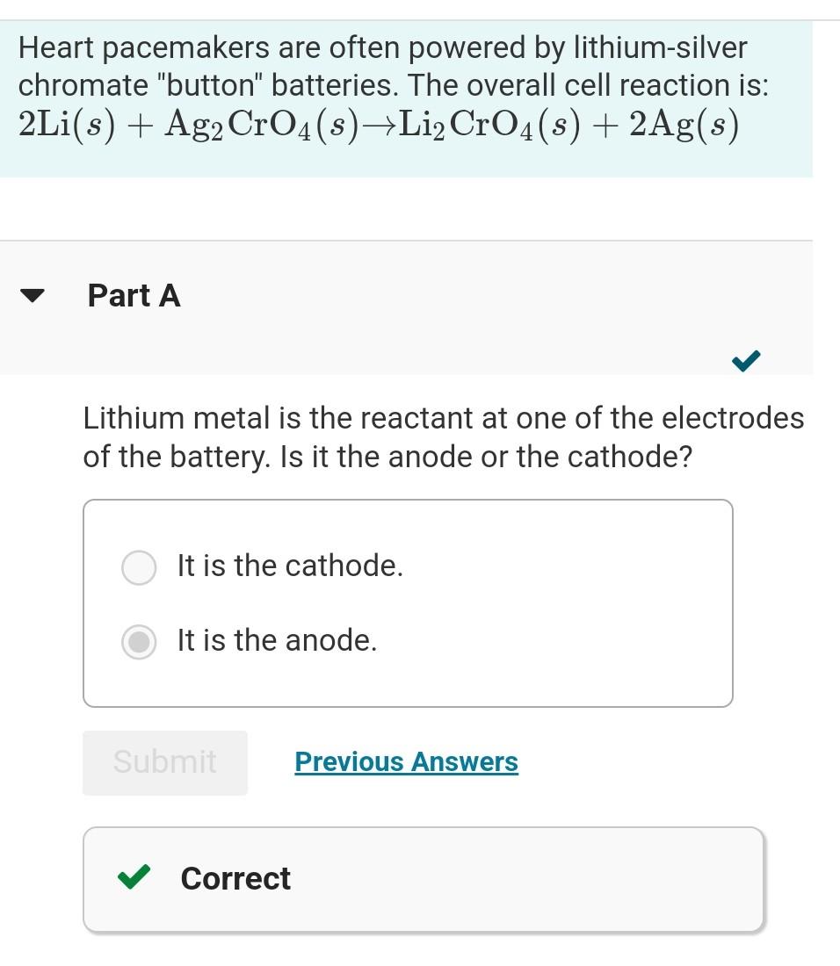This screenshot has height=966, width=840.
Task: Select the 'It is the cathode' radio button
Action: pyautogui.click(x=138, y=567)
